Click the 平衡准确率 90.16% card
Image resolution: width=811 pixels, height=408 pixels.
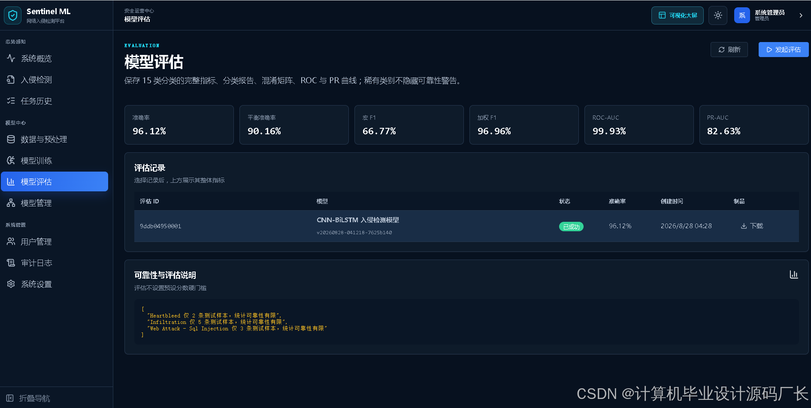point(294,125)
